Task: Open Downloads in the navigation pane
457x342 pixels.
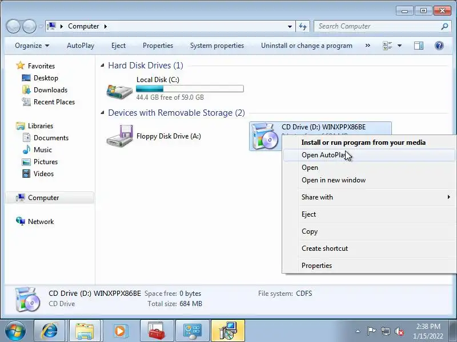Action: 50,90
